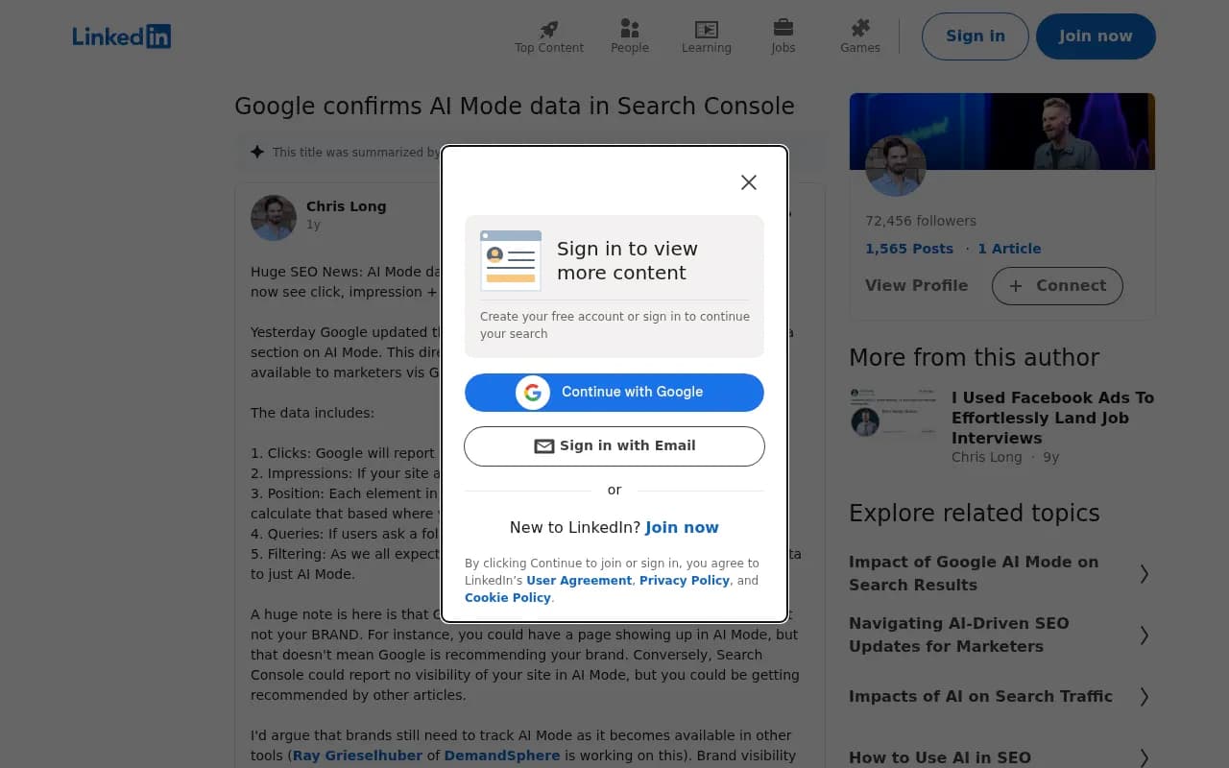
Task: Close the sign-in dialog
Action: (749, 182)
